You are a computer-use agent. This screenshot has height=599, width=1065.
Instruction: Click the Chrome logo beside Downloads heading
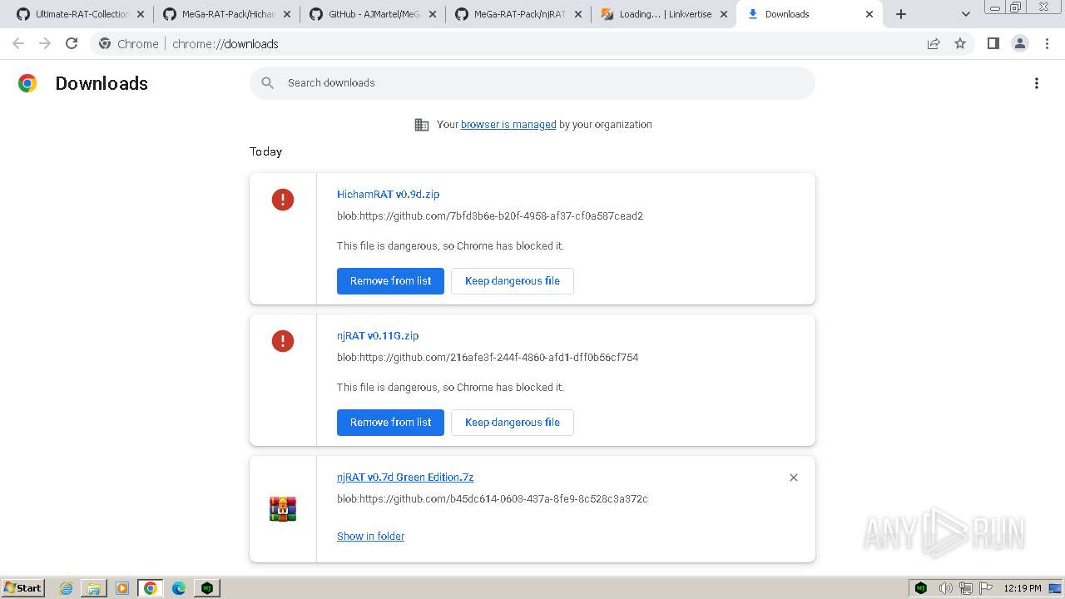pos(27,83)
